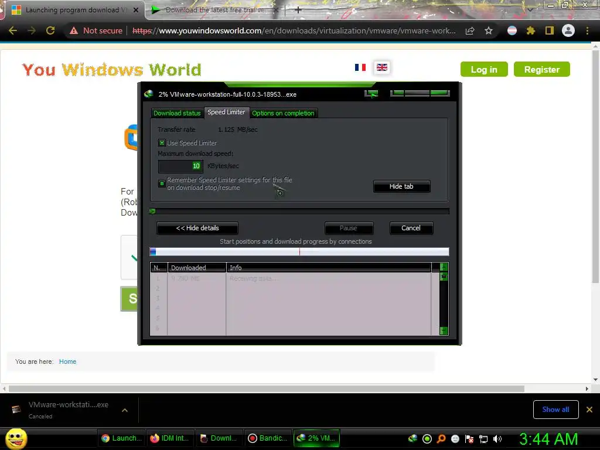600x450 pixels.
Task: Click the Log in button
Action: pos(484,69)
